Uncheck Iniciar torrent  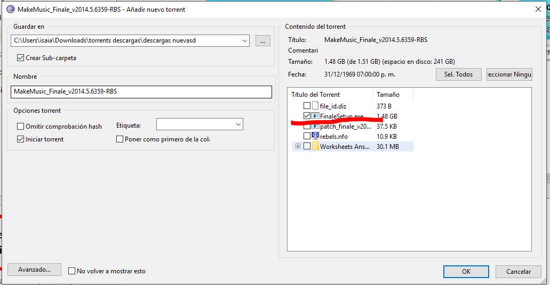(x=21, y=139)
